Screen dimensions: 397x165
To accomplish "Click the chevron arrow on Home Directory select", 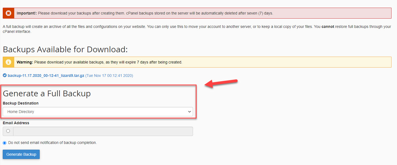I will 189,112.
